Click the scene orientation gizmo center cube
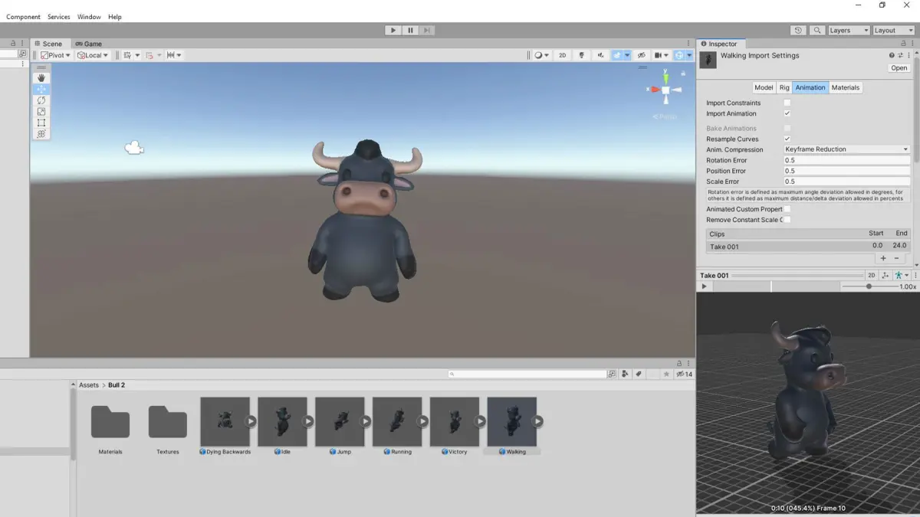The image size is (920, 517). 666,90
